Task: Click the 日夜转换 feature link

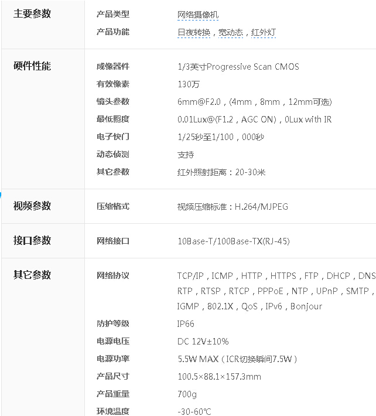Action: (x=193, y=32)
